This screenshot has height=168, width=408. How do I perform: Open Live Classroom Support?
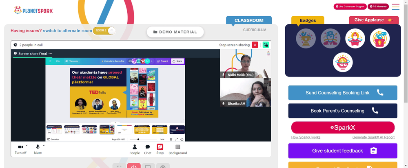pos(350,7)
